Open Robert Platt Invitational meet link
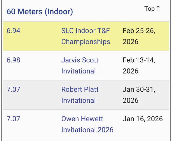 (80, 95)
